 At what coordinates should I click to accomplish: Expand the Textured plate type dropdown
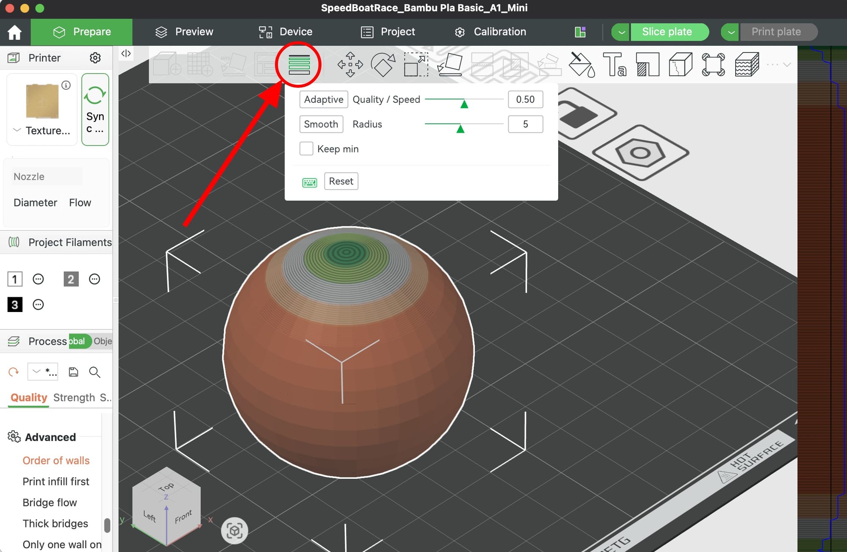pyautogui.click(x=17, y=130)
